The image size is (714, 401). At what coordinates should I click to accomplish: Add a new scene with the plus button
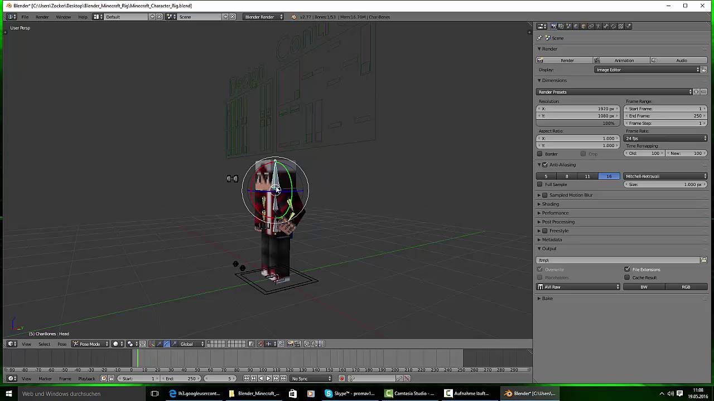pyautogui.click(x=226, y=17)
